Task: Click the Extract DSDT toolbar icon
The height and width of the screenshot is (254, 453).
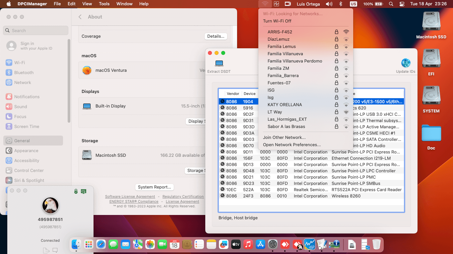Action: [219, 63]
